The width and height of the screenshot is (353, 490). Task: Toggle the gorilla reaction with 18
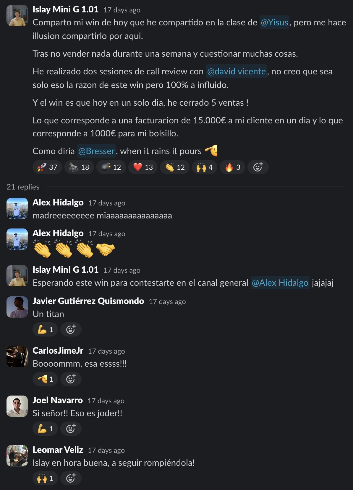pos(79,167)
